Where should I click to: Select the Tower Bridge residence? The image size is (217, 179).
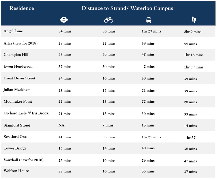coord(15,148)
